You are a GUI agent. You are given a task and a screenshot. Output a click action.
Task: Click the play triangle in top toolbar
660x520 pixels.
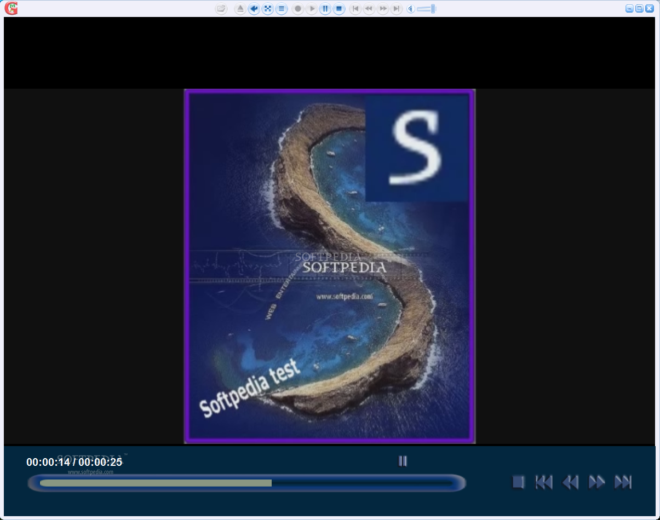312,9
